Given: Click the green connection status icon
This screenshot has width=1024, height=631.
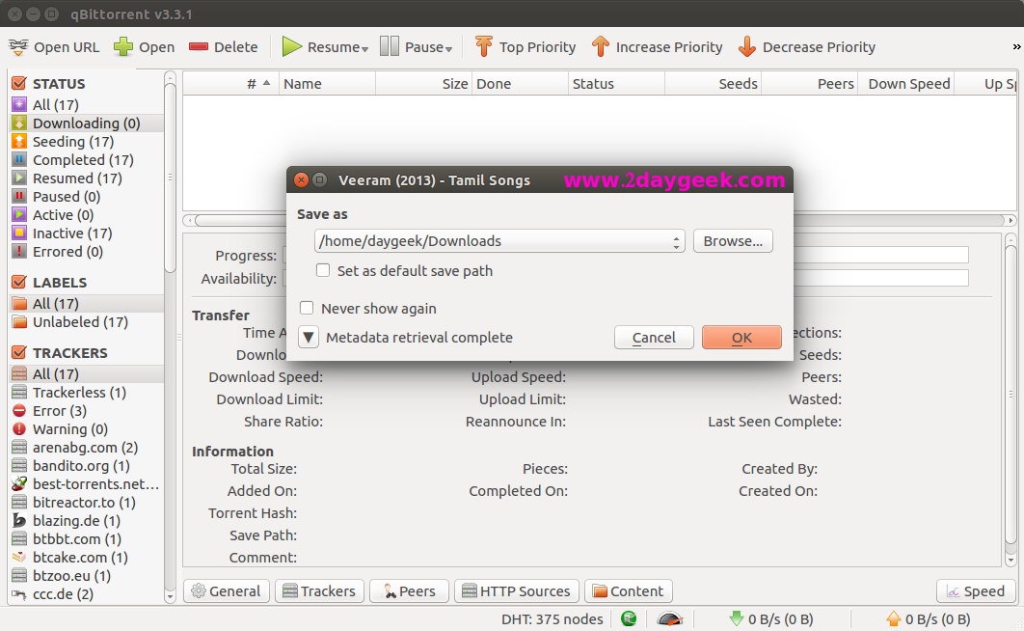Looking at the screenshot, I should pos(629,618).
